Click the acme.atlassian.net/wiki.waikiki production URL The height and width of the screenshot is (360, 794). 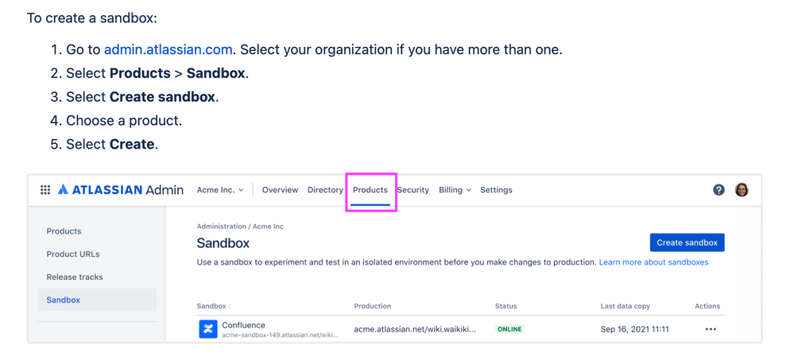pyautogui.click(x=415, y=329)
